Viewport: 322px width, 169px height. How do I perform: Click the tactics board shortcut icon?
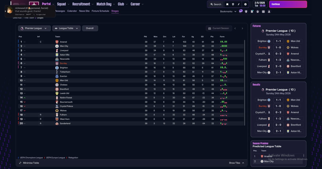(x=252, y=11)
